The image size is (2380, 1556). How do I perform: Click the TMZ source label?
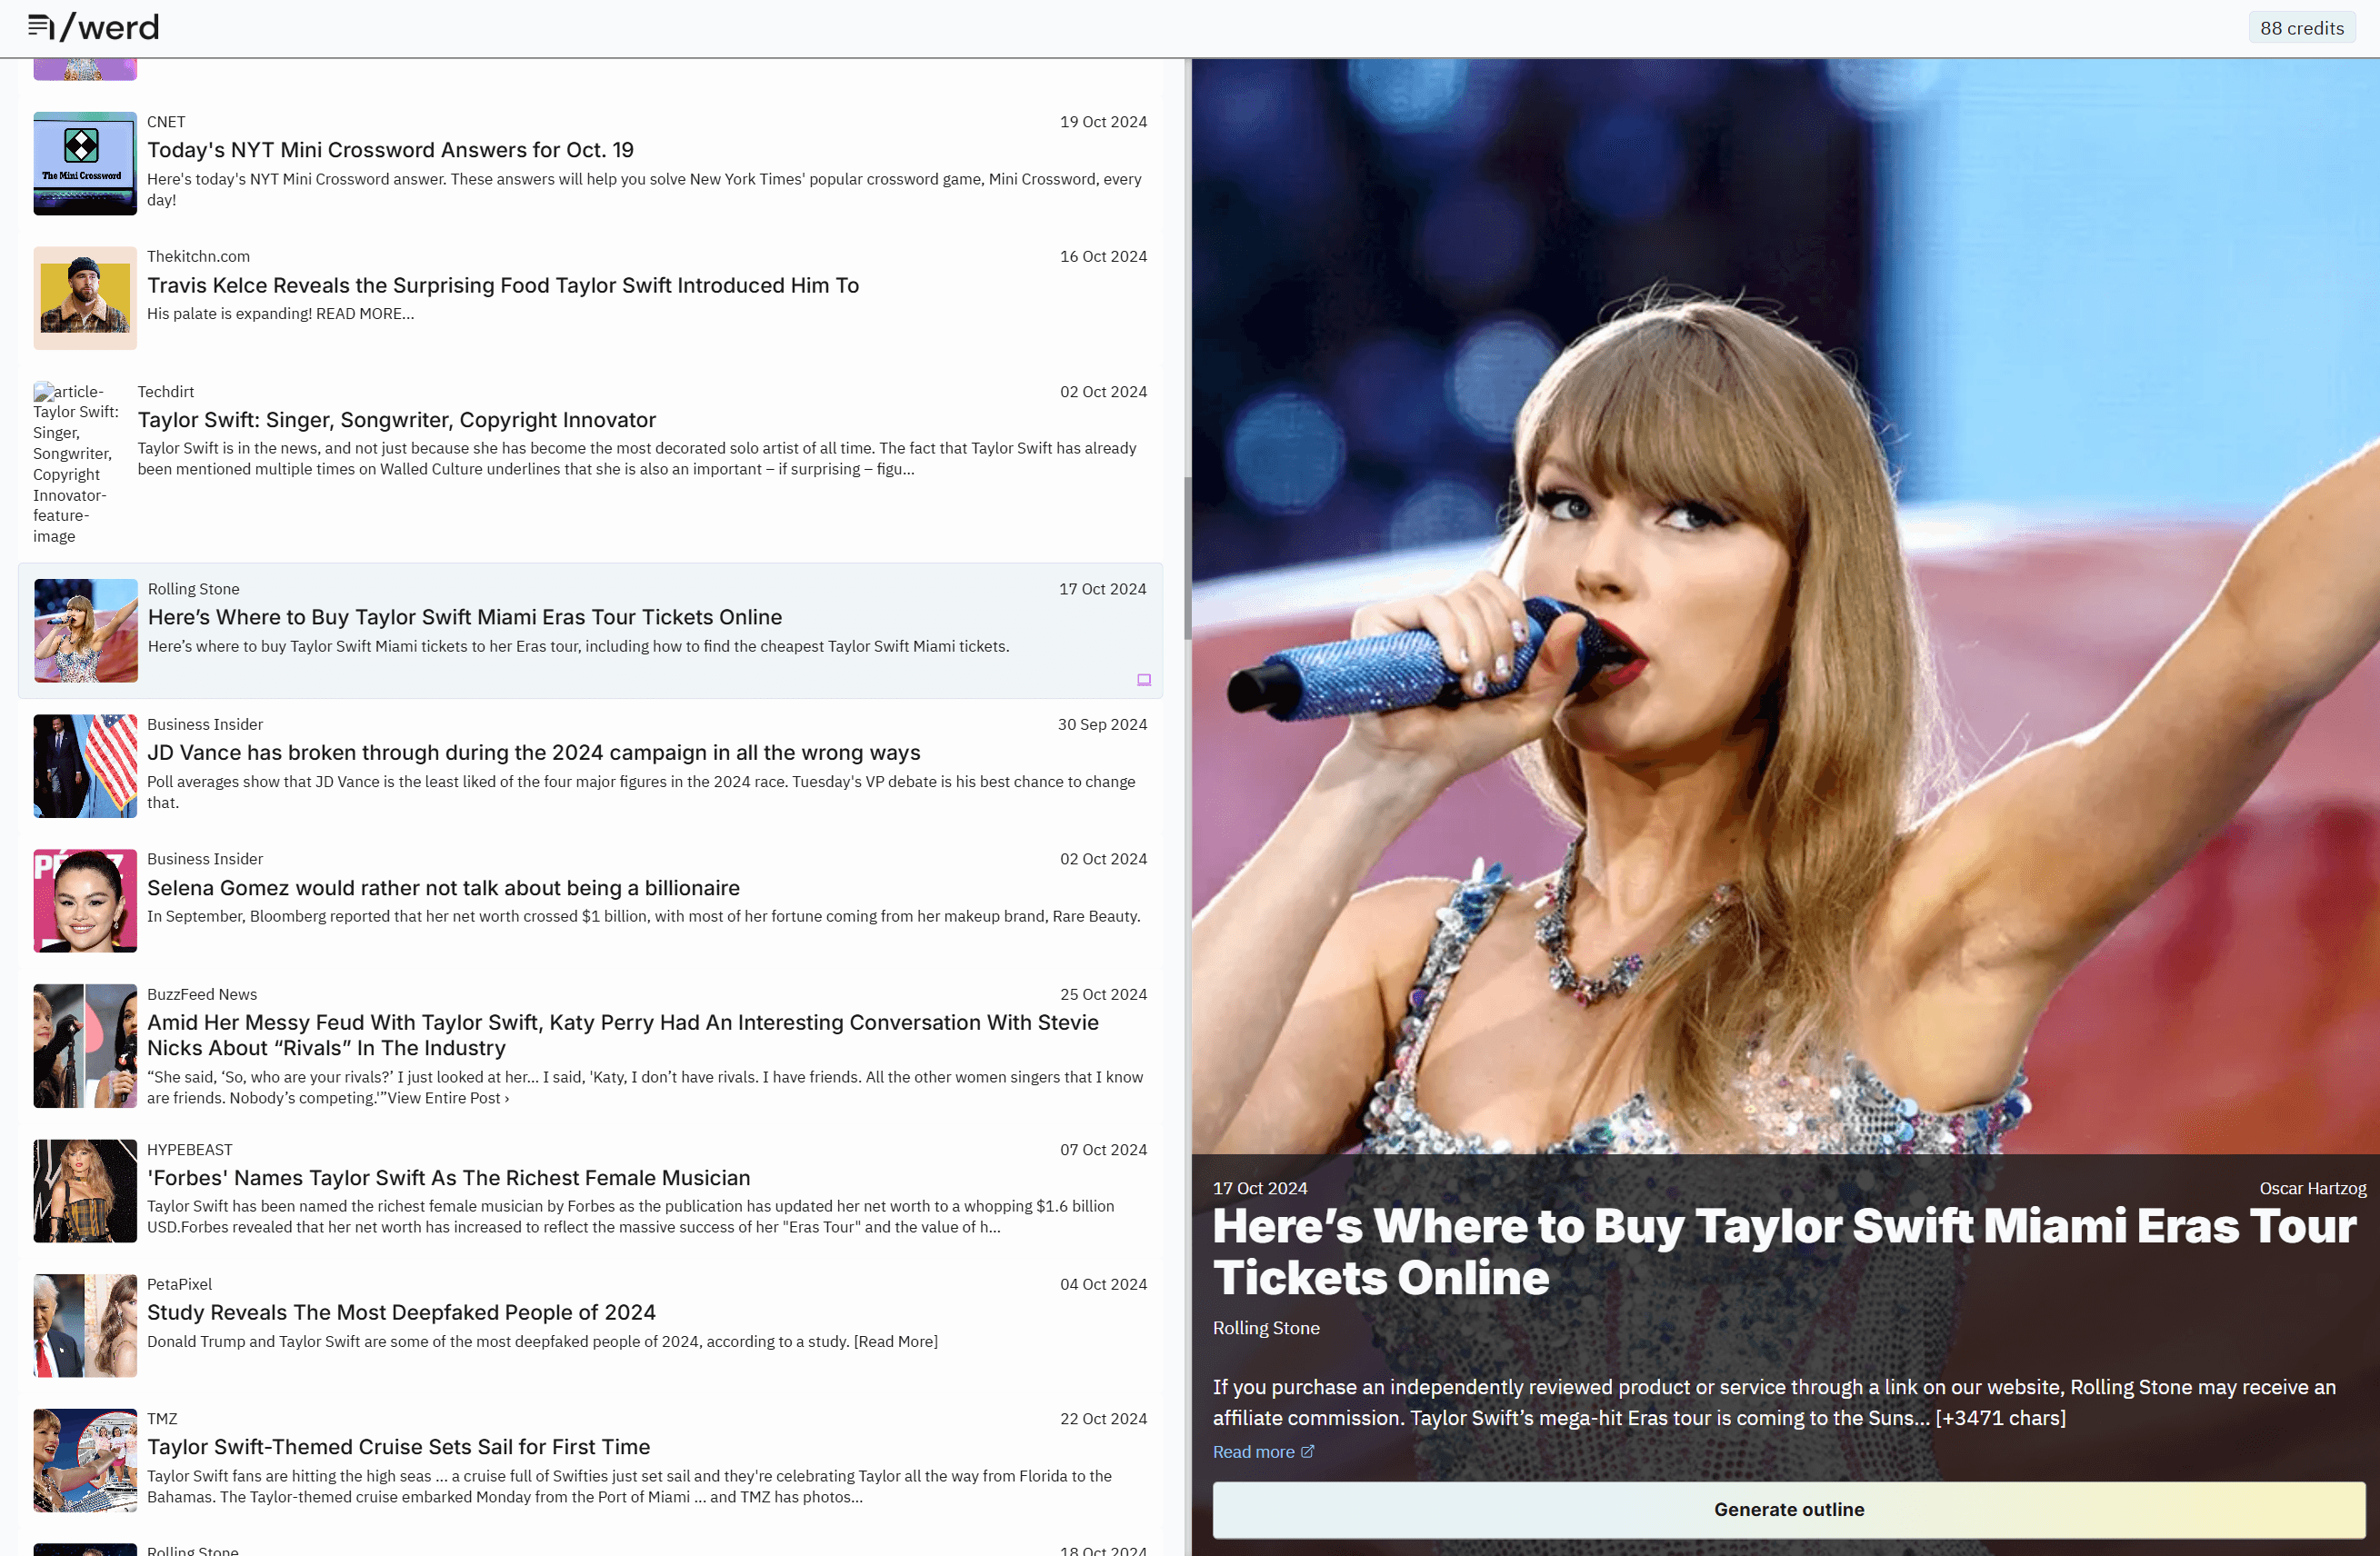(x=162, y=1419)
